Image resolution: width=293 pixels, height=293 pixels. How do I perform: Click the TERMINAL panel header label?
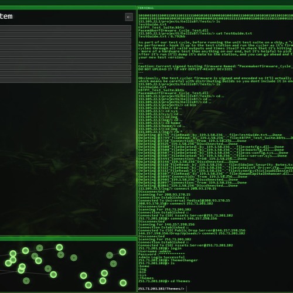(x=146, y=8)
